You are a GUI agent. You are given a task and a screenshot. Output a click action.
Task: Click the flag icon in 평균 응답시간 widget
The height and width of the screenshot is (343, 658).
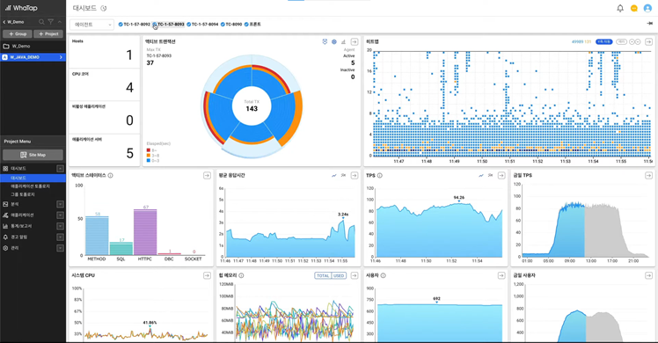[x=343, y=175]
